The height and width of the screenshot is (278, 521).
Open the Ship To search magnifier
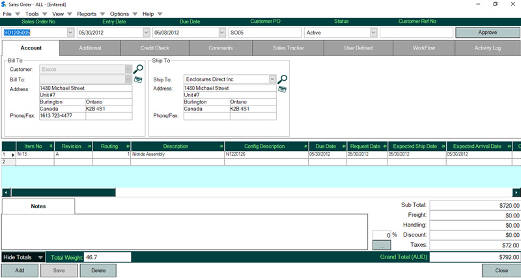click(x=283, y=79)
